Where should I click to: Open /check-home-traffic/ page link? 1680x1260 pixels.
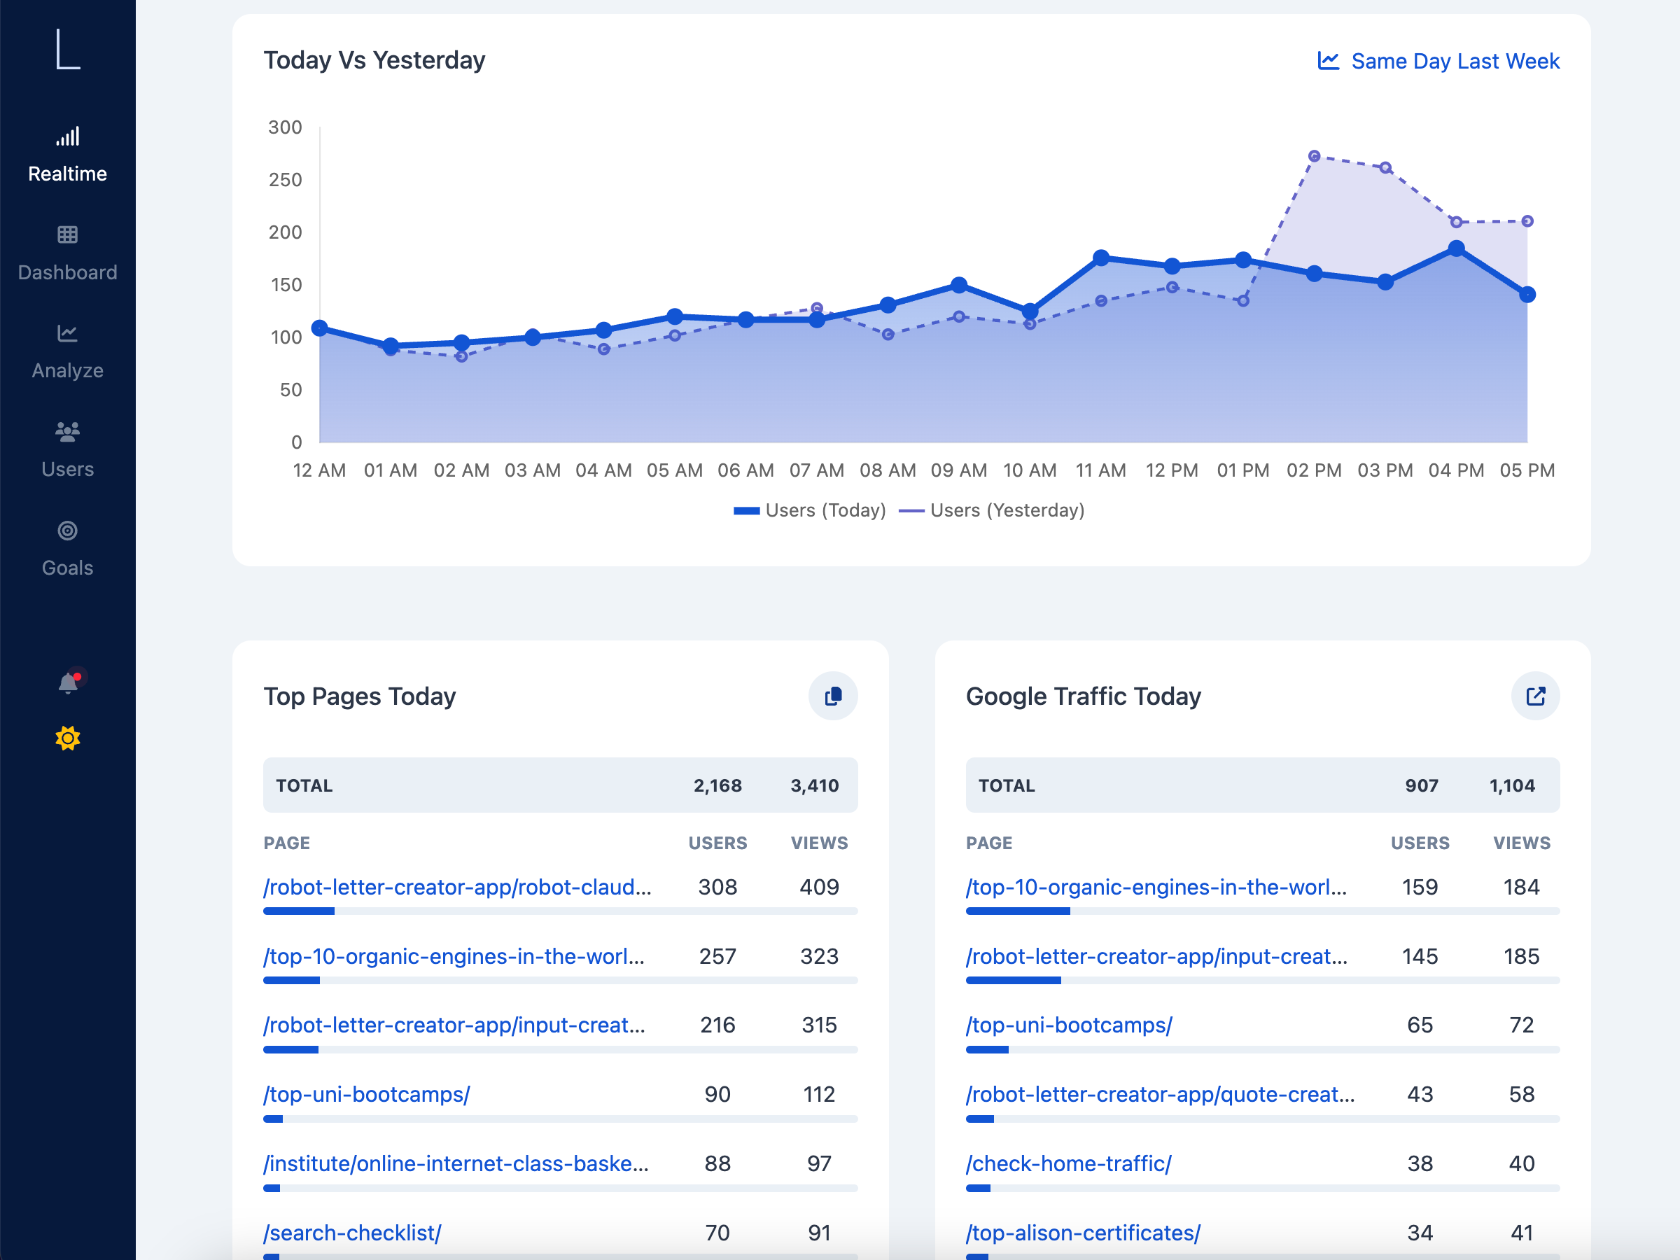click(1069, 1163)
